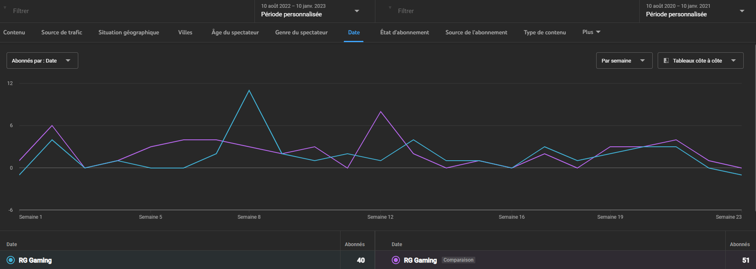The height and width of the screenshot is (269, 756).
Task: Open the Source de l'abonnement tab
Action: (476, 32)
